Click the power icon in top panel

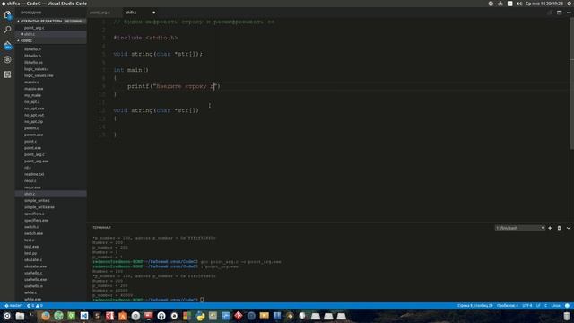pos(570,4)
